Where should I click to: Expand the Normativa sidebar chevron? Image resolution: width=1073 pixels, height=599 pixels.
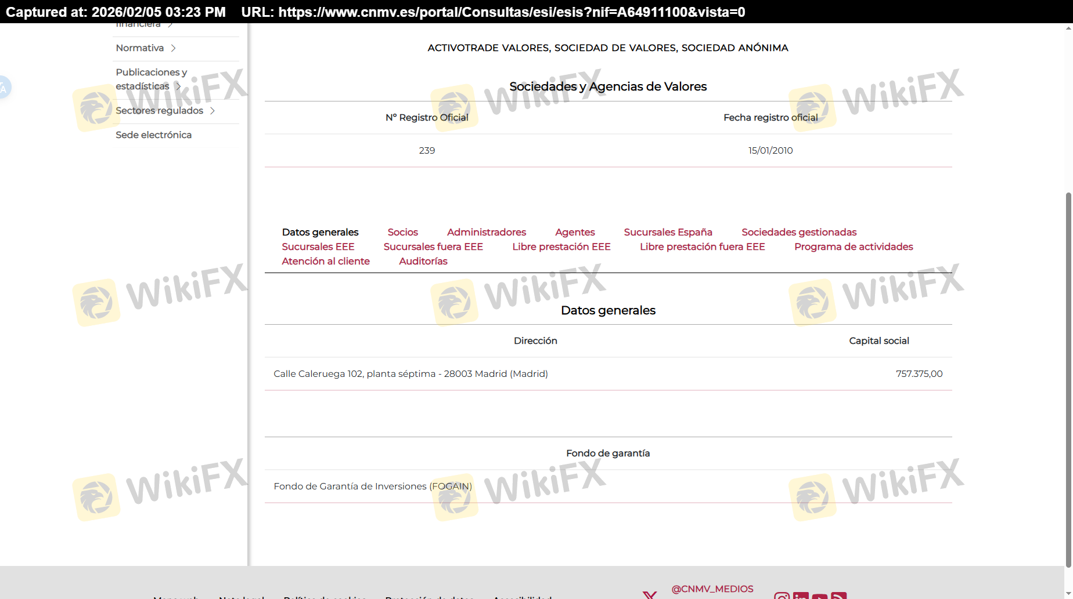[173, 48]
